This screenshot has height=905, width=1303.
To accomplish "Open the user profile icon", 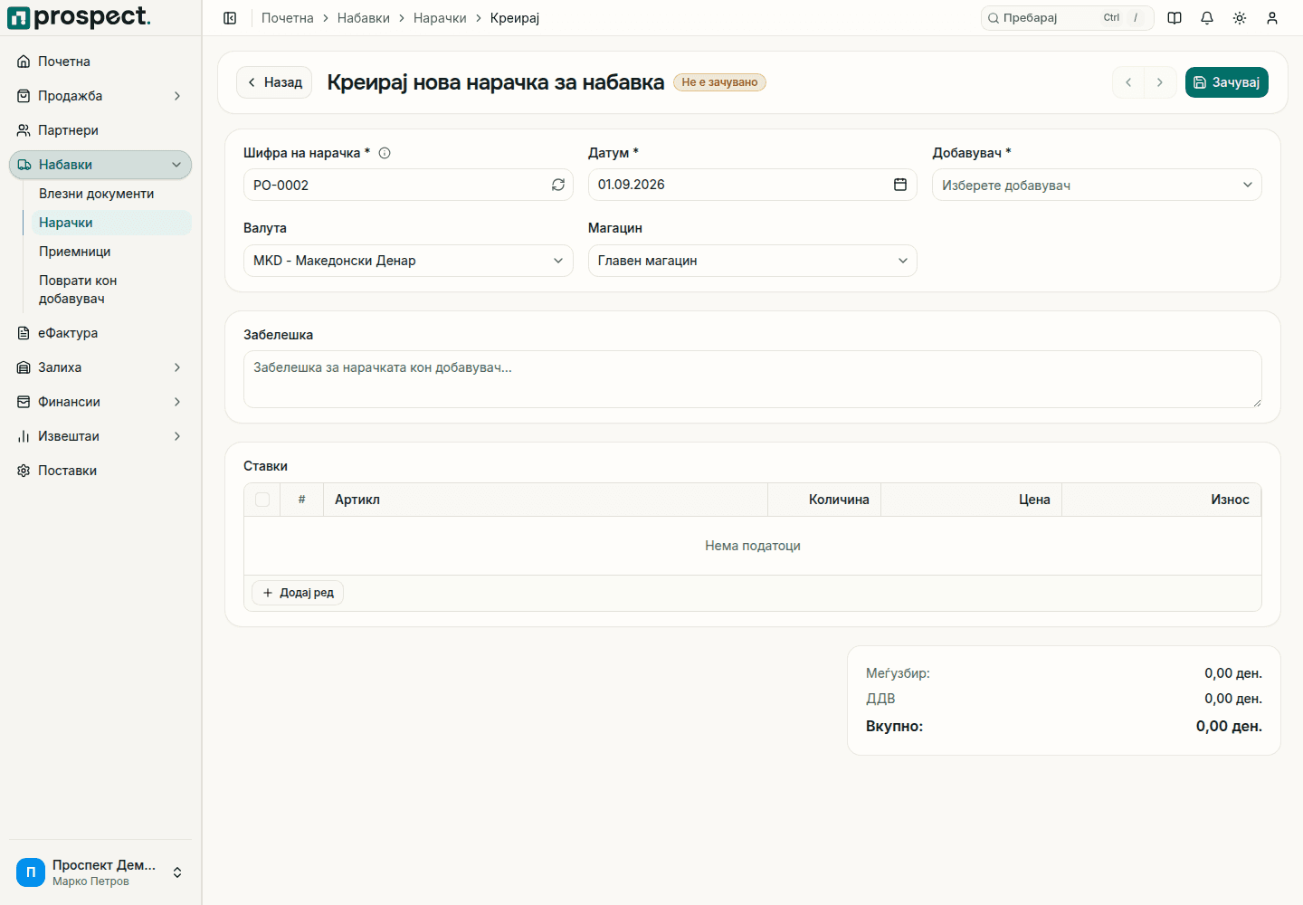I will tap(1272, 18).
